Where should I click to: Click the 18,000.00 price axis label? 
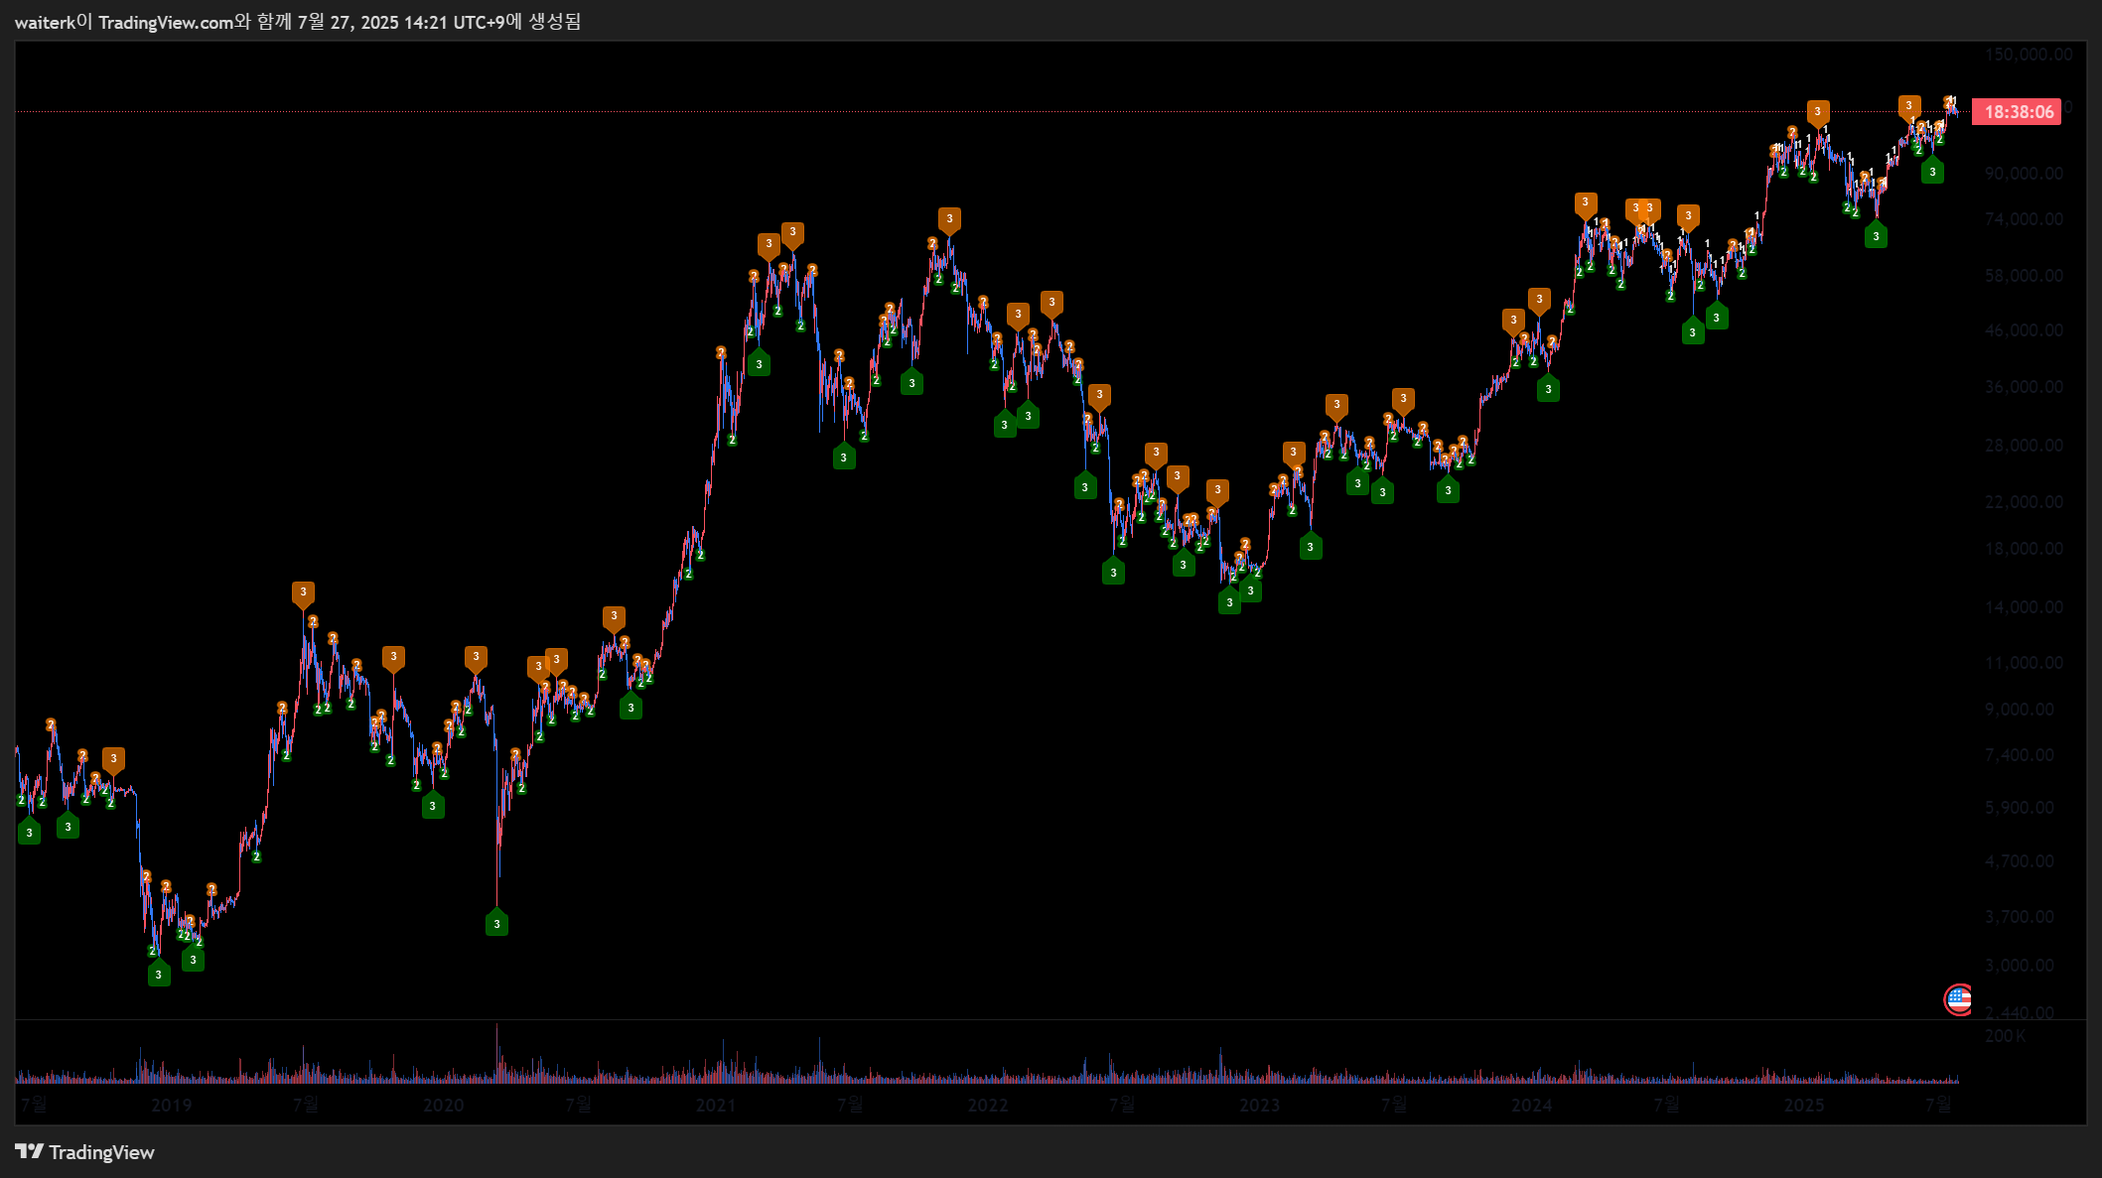(x=2024, y=549)
